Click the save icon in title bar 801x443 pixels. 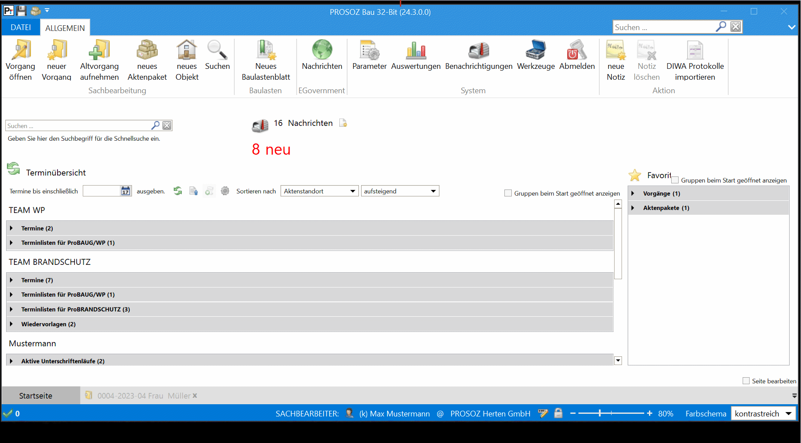21,10
